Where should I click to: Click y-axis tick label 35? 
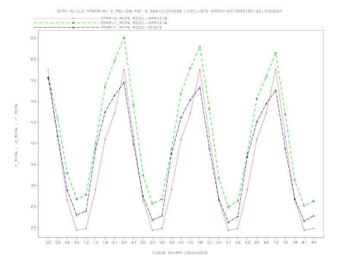tap(33, 164)
